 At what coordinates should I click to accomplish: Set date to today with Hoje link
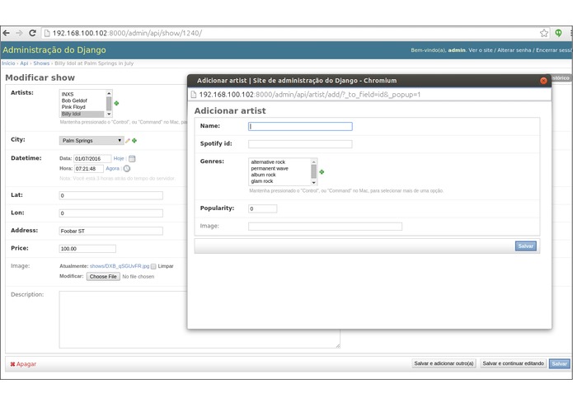pyautogui.click(x=119, y=158)
